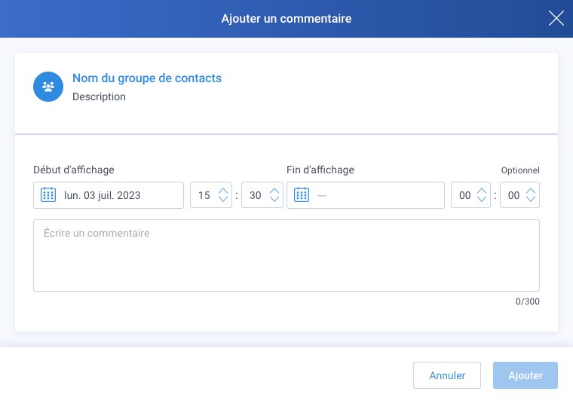The image size is (573, 404).
Task: Click the Annuler button
Action: pyautogui.click(x=447, y=375)
